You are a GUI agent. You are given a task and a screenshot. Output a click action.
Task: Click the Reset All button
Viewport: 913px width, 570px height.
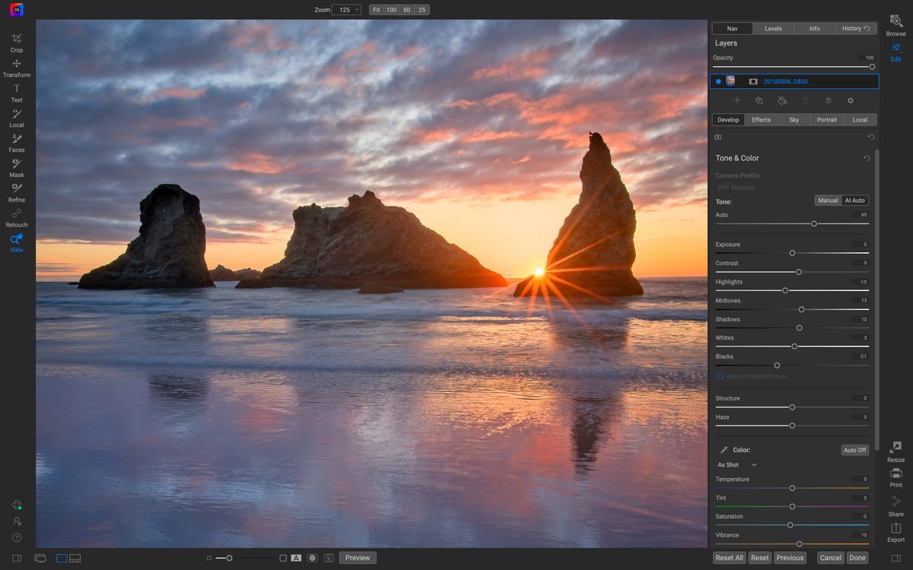point(728,557)
